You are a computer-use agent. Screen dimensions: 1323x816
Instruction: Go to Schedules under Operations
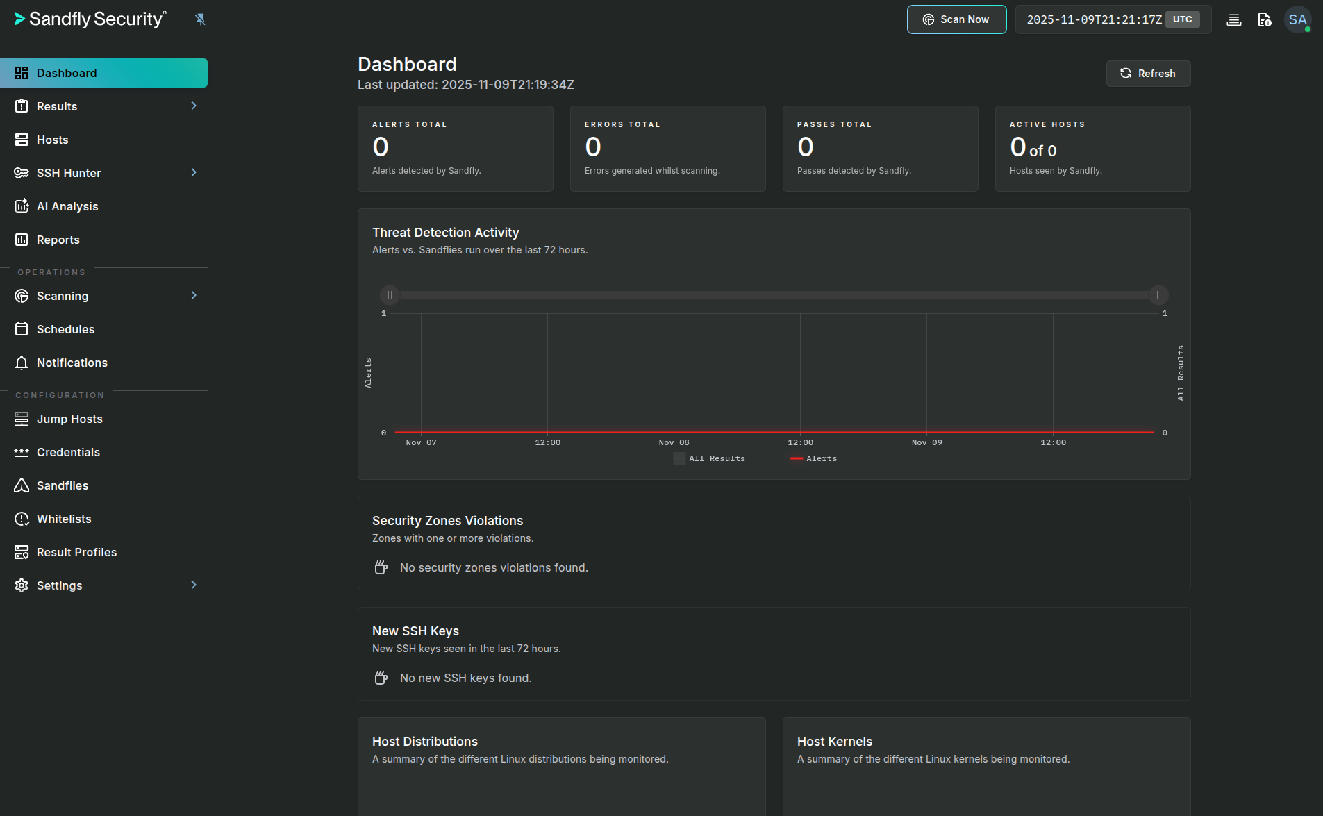point(65,328)
